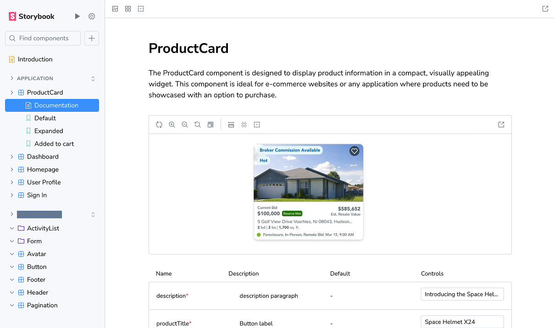Click the Hot badge on card

[x=264, y=161]
